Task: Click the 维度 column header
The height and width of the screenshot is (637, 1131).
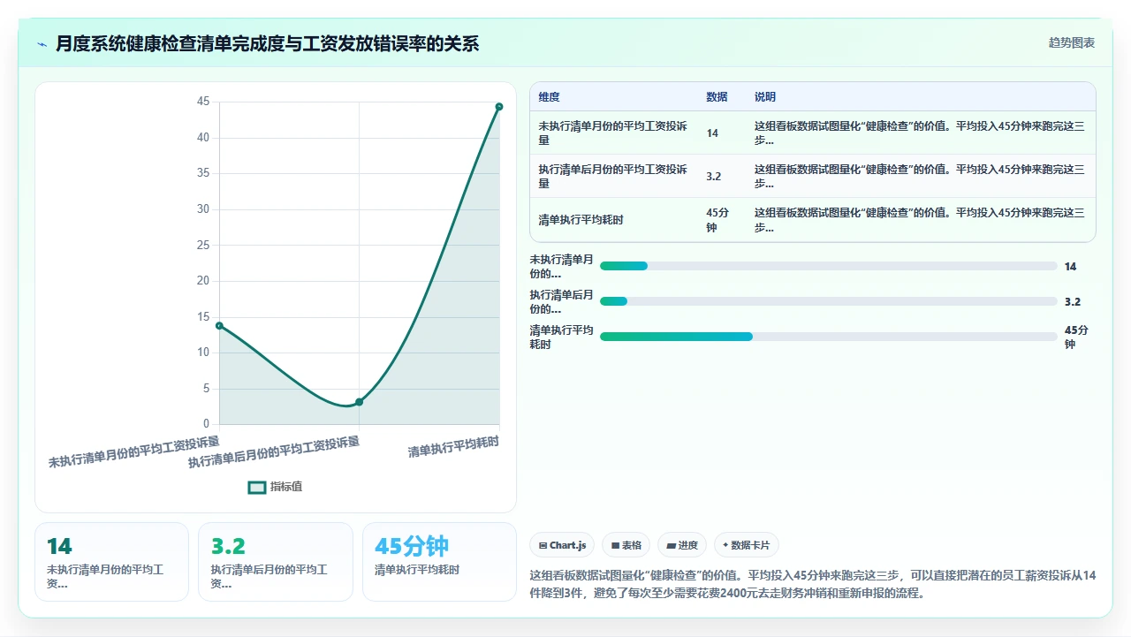Action: click(549, 97)
